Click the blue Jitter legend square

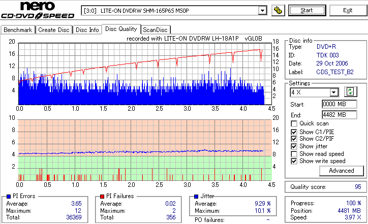coord(196,197)
